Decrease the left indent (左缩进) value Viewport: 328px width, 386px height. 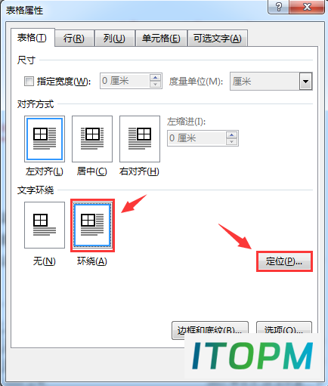pyautogui.click(x=231, y=141)
